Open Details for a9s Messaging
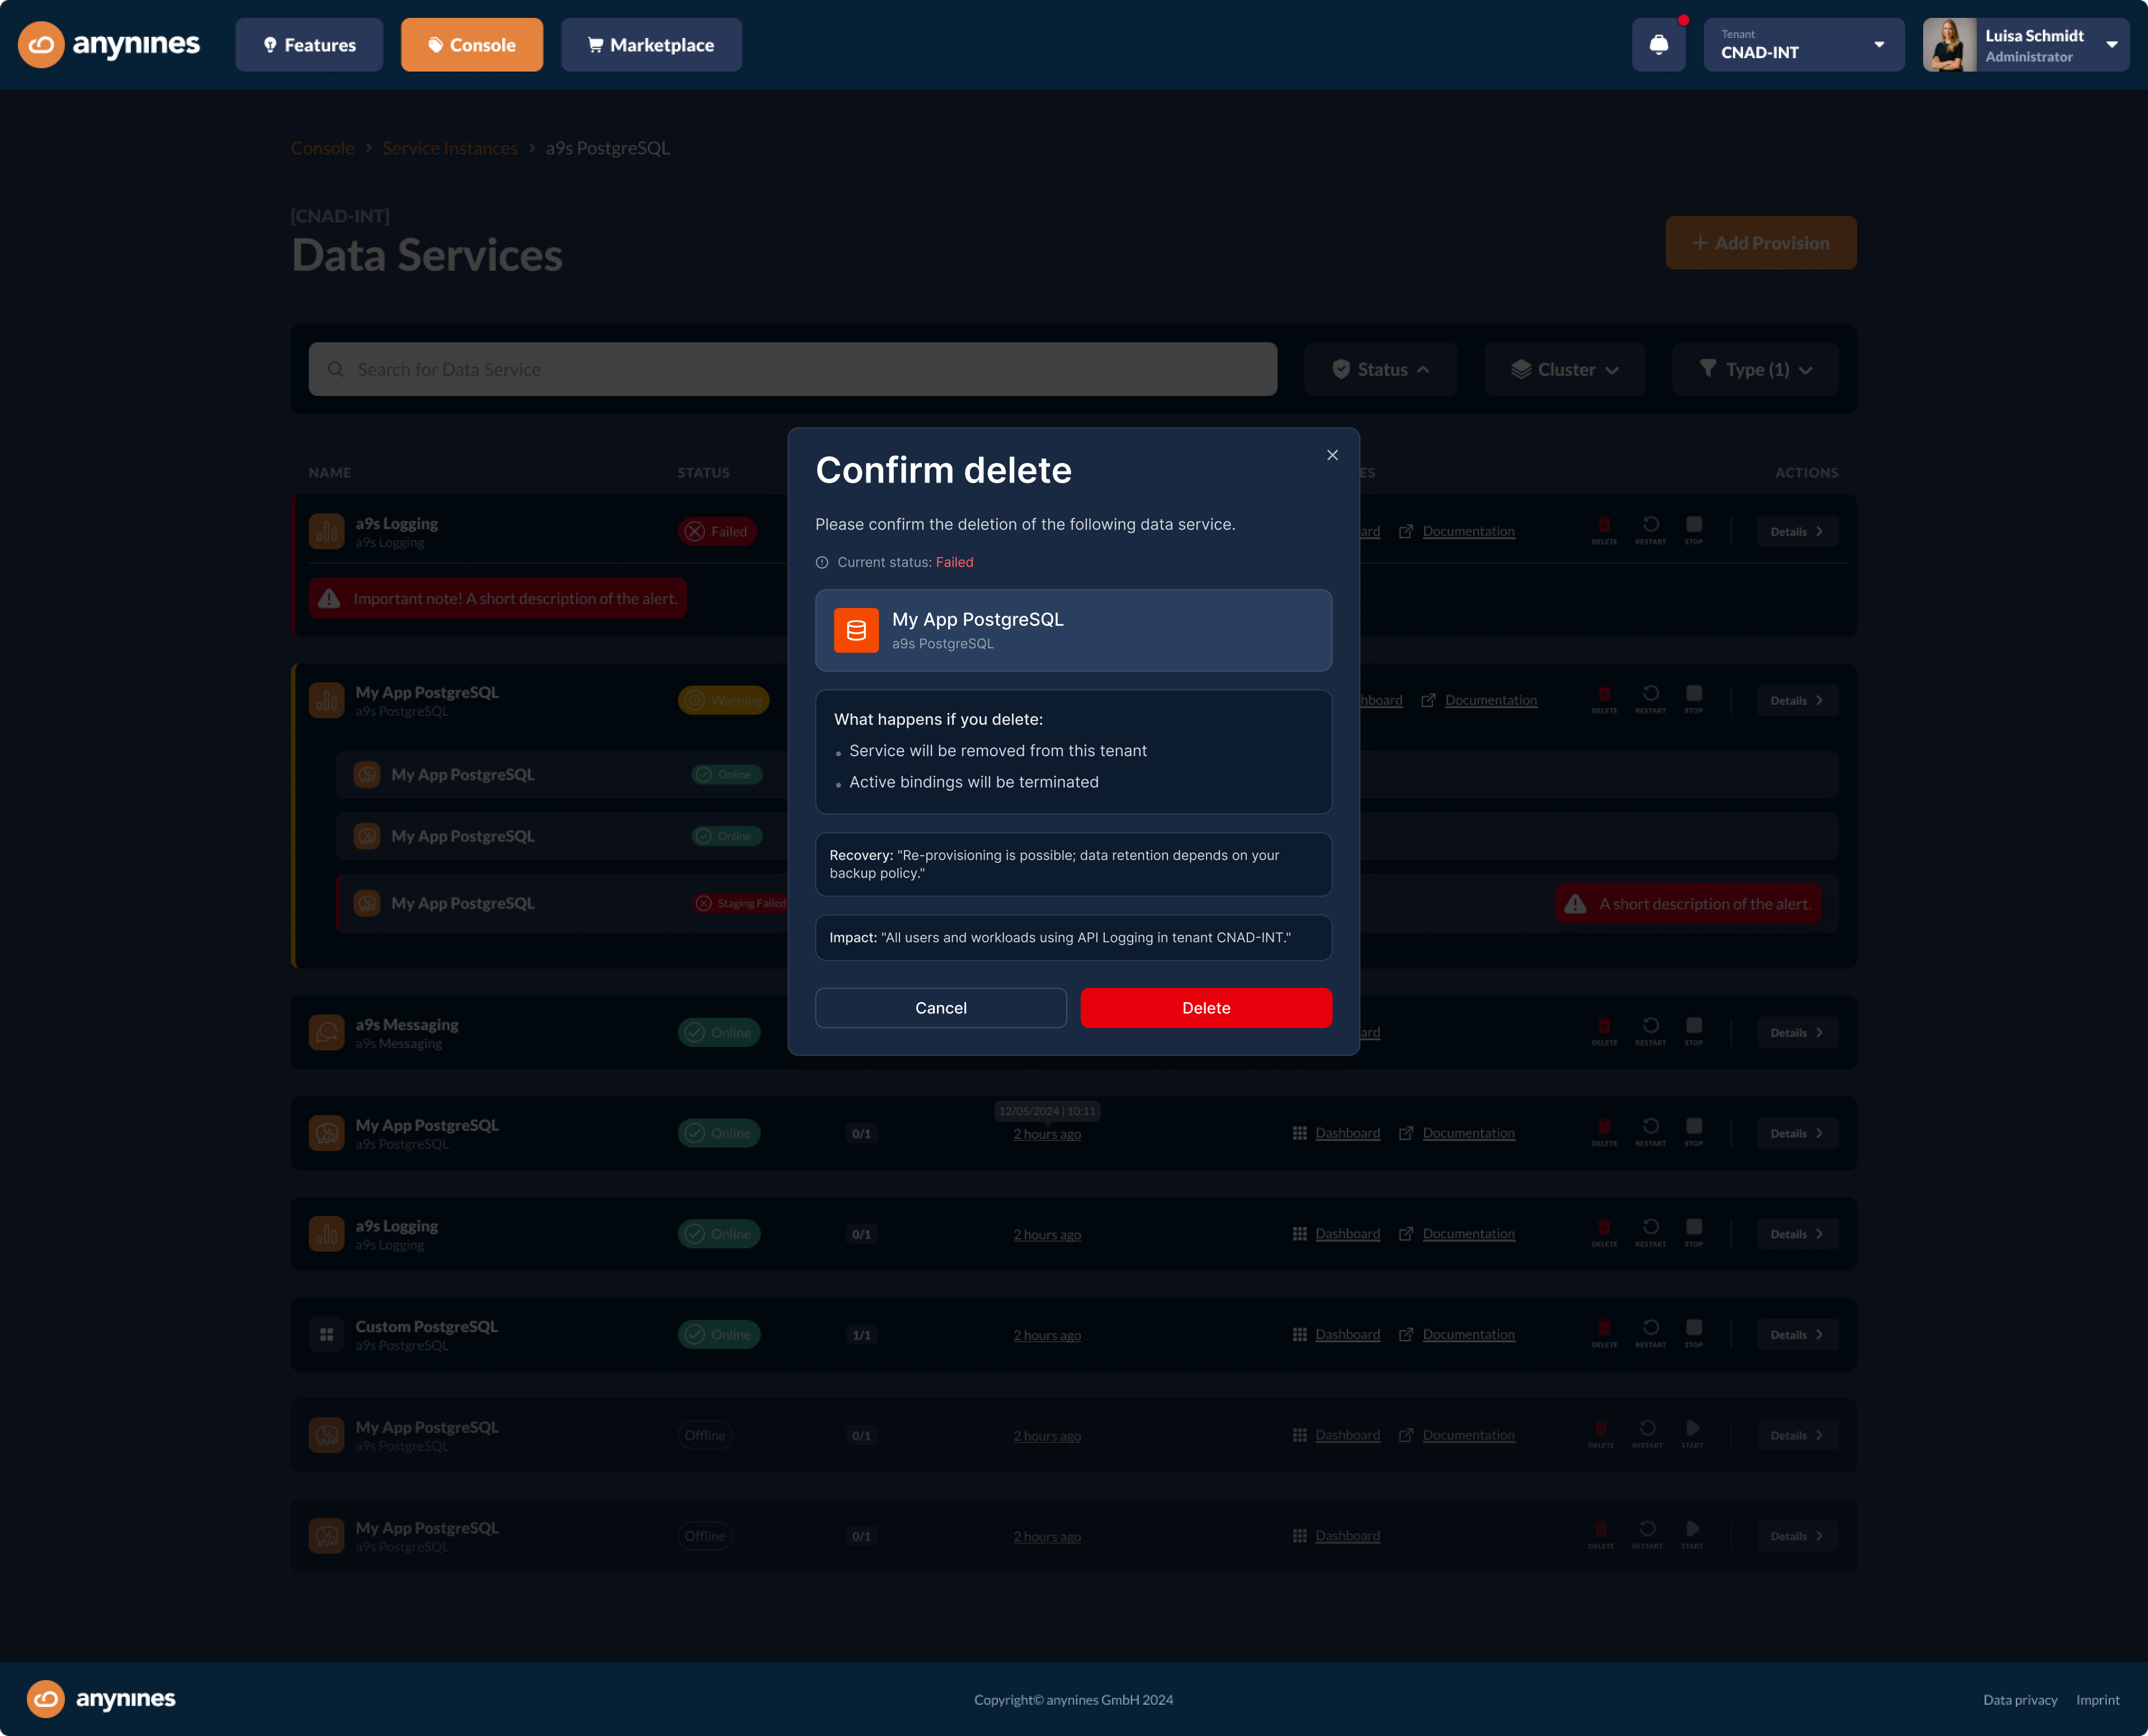Screen dimensions: 2148x1736 pos(1797,1032)
